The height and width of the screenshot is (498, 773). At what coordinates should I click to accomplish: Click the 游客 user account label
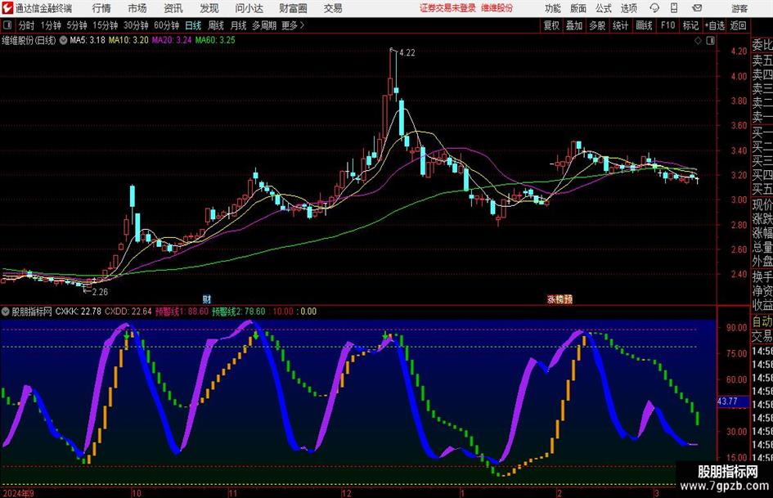tap(739, 8)
